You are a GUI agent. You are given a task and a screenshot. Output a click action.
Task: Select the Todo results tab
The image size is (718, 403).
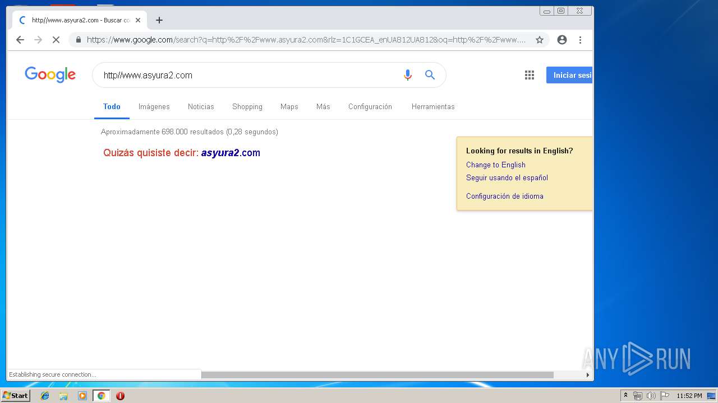(112, 106)
